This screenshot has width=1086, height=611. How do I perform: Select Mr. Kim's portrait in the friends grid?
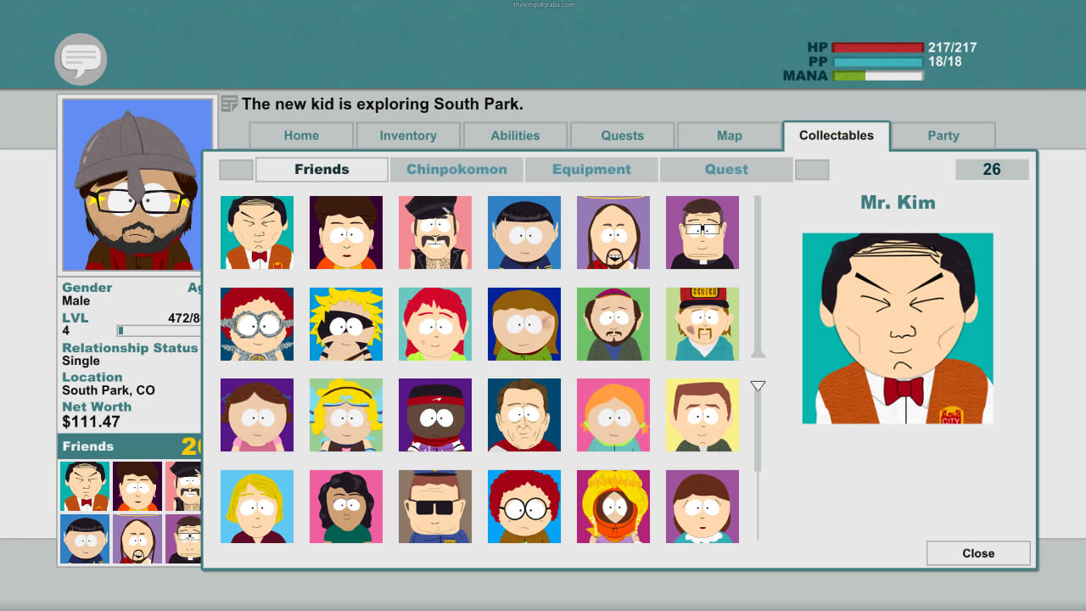tap(257, 233)
